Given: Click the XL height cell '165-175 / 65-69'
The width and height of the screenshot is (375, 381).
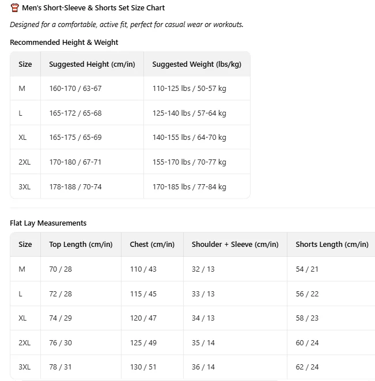Looking at the screenshot, I should [x=92, y=138].
